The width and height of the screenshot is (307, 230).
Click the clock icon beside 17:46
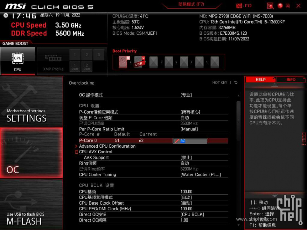6,15
